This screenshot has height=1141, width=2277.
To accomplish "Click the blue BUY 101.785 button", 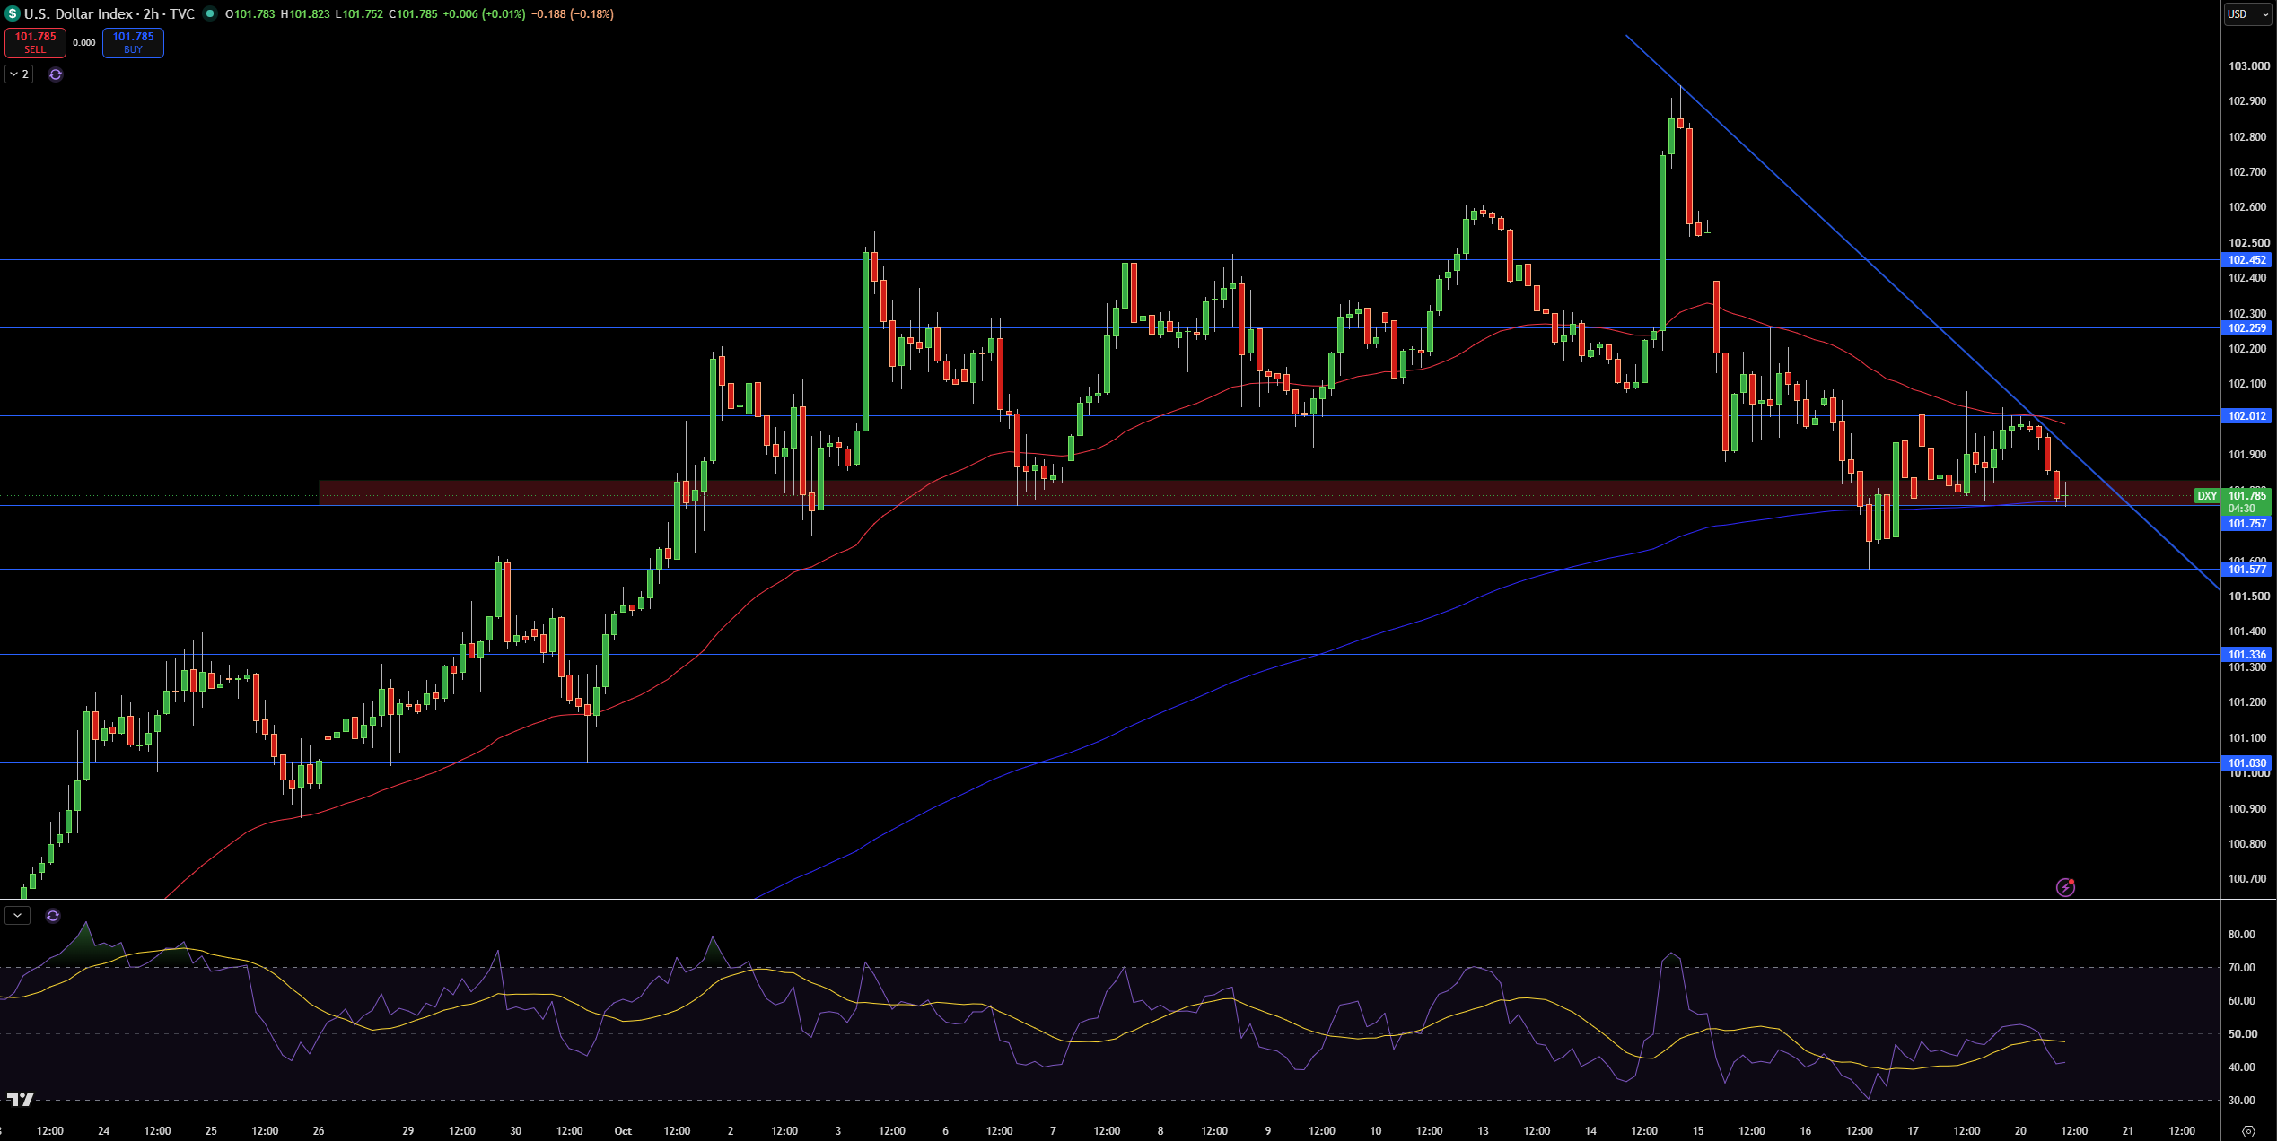I will point(133,42).
